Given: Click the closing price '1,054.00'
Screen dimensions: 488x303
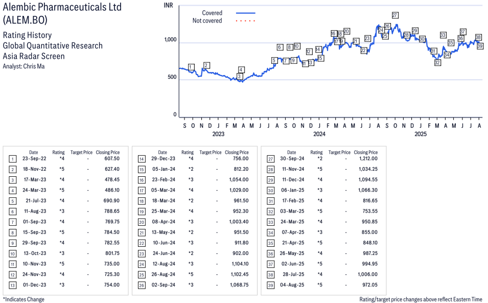Looking at the screenshot, I should pos(239,180).
